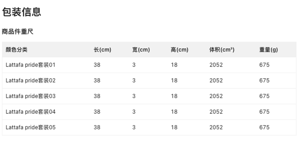The image size is (303, 144).
Task: Select the Lattafa pride套装04 row name
Action: pyautogui.click(x=31, y=111)
